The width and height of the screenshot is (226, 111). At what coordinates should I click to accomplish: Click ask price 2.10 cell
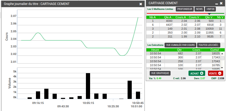pos(194,36)
